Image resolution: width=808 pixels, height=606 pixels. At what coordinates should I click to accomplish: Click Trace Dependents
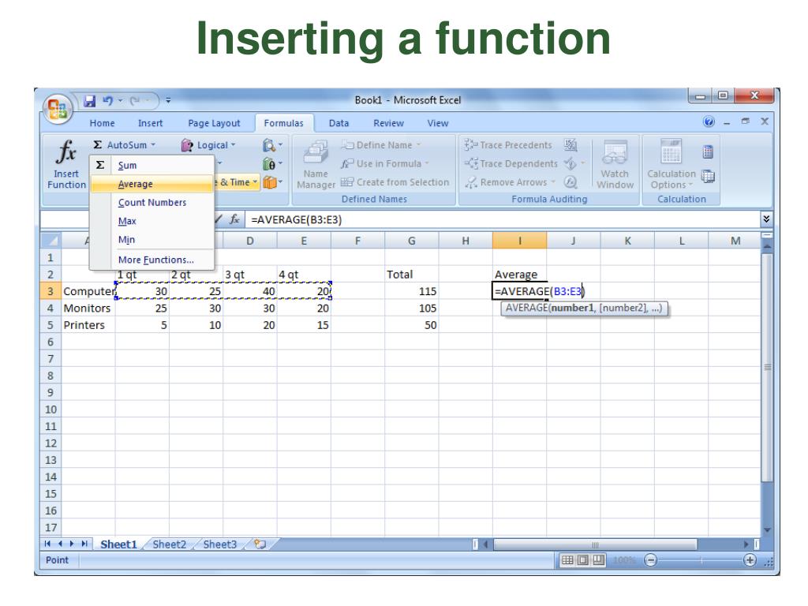click(511, 164)
